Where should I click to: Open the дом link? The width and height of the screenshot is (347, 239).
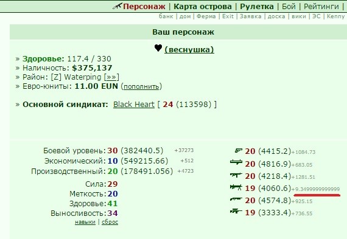185,16
